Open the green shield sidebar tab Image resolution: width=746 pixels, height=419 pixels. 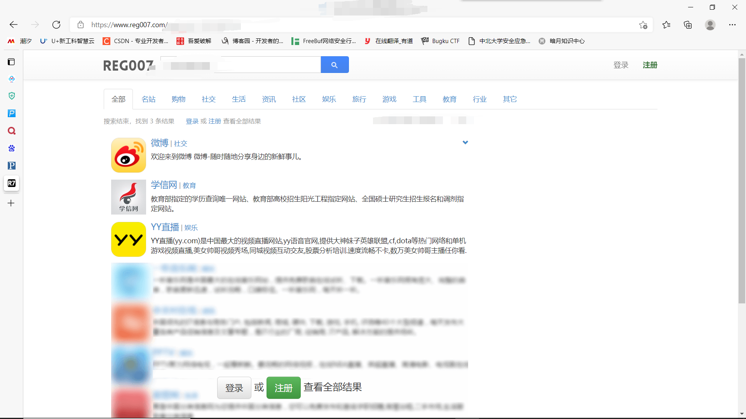pyautogui.click(x=12, y=96)
